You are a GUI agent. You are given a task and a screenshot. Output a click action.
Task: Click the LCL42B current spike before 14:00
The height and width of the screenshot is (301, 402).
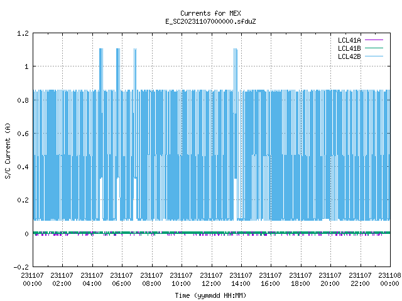pyautogui.click(x=236, y=69)
